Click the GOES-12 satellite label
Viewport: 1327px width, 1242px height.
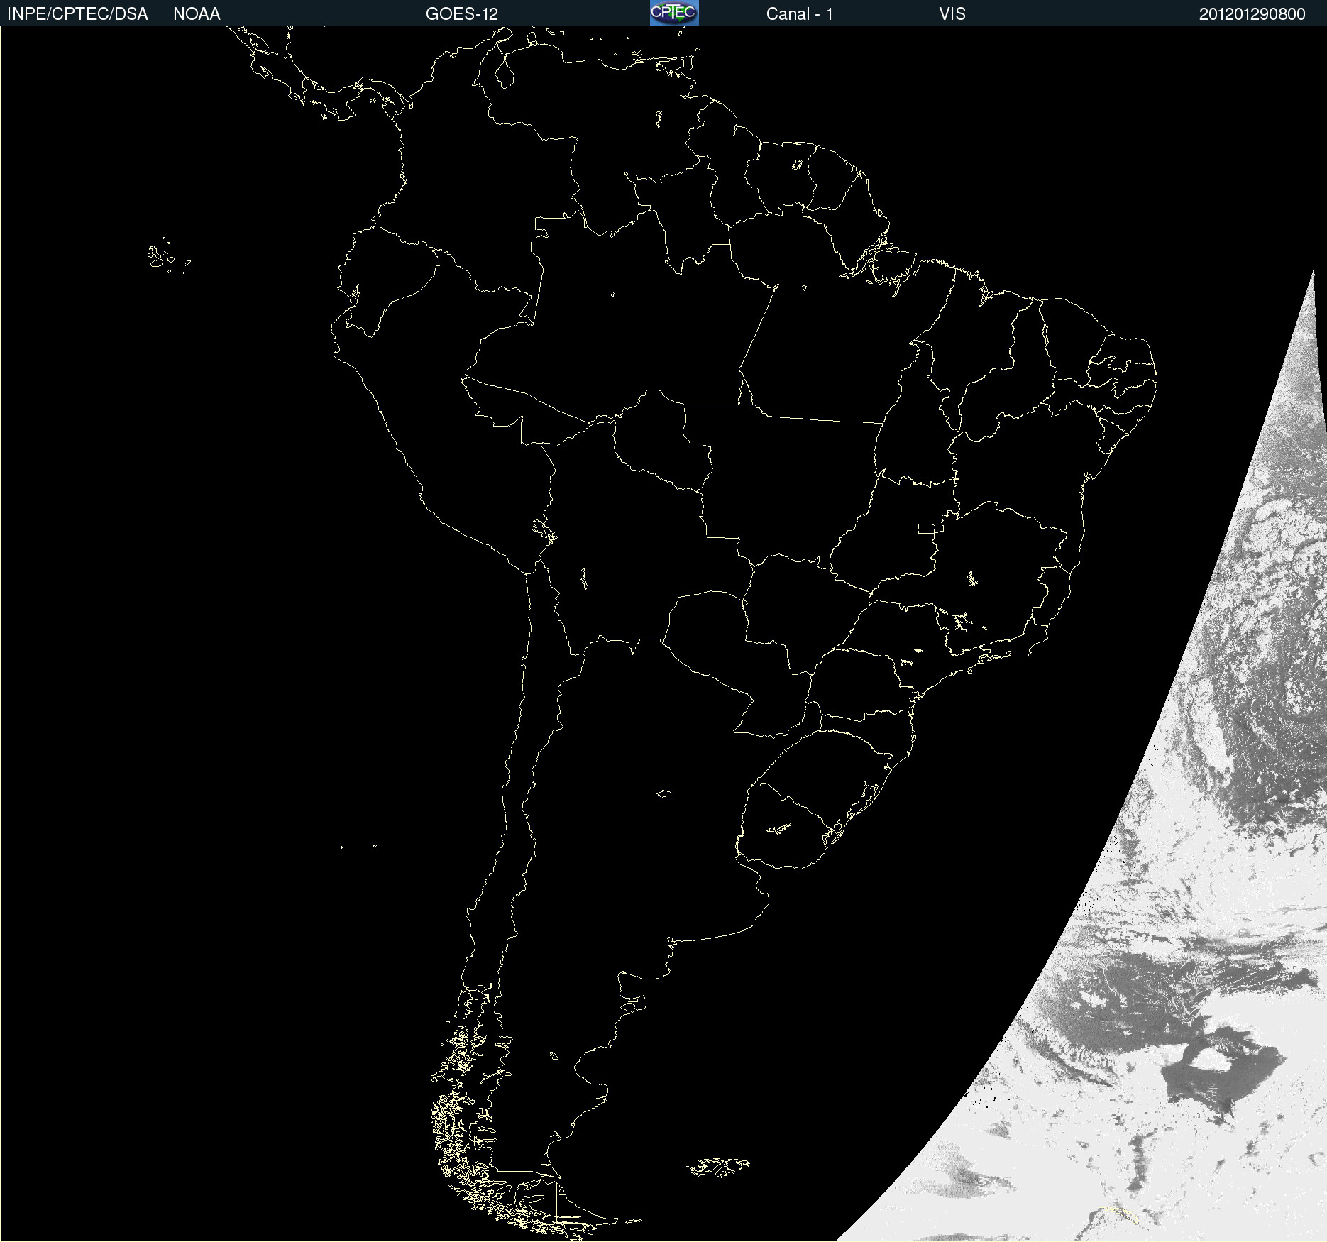pos(462,14)
